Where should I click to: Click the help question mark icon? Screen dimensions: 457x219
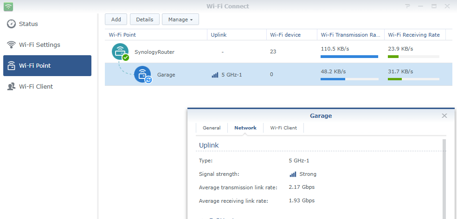point(407,6)
